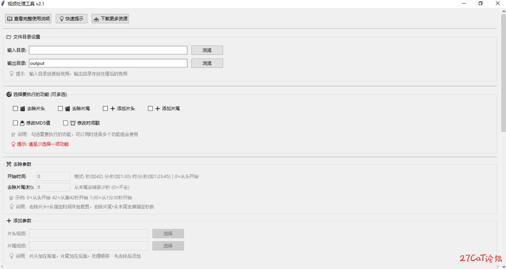Viewport: 506px width, 269px height.
Task: Click the time format hint 格式: 秒(如42)
Action: pyautogui.click(x=136, y=176)
